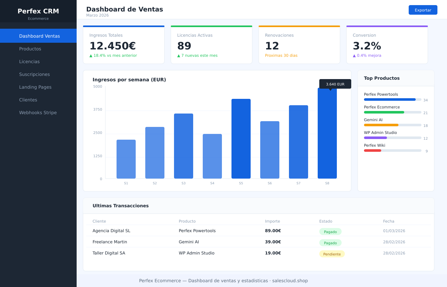This screenshot has width=447, height=287.
Task: Click the Pendiente status badge
Action: click(332, 254)
